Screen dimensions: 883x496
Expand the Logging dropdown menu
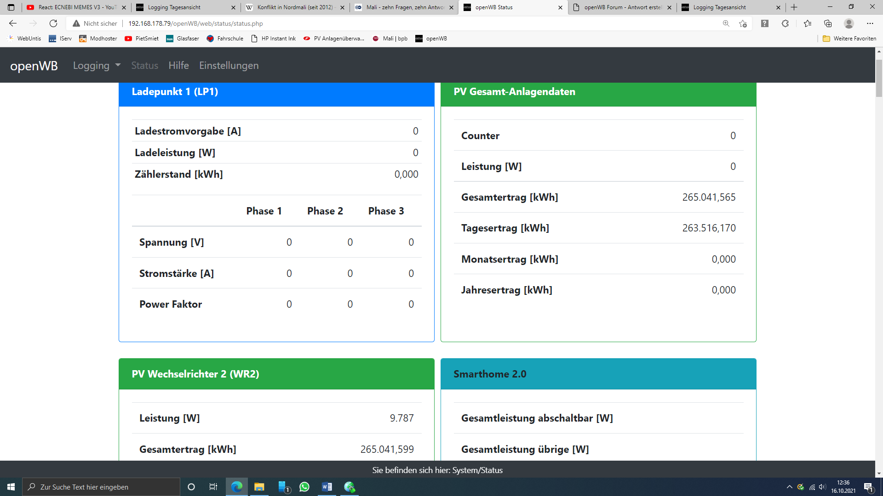pyautogui.click(x=97, y=65)
